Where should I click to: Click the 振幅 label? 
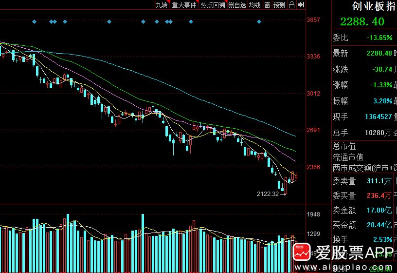pyautogui.click(x=340, y=101)
